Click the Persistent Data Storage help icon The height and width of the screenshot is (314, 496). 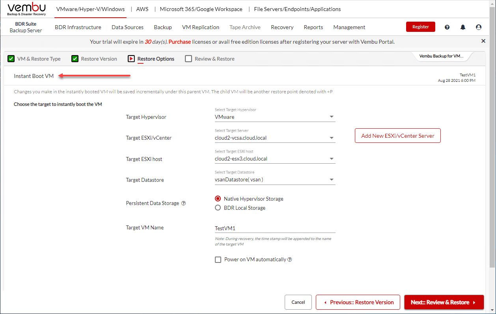pos(183,203)
